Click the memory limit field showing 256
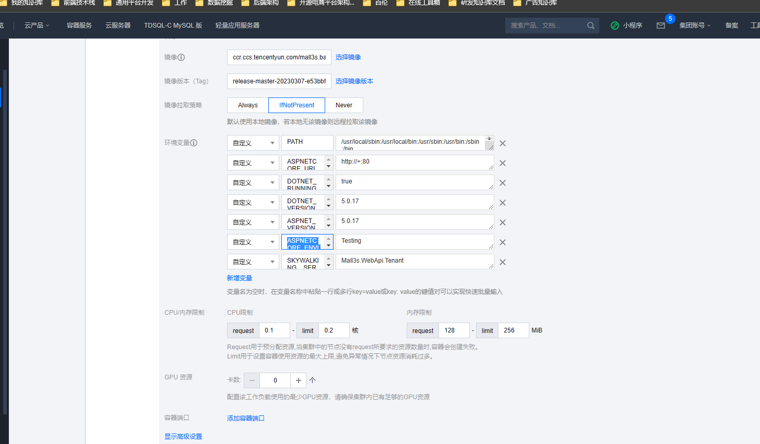 click(x=514, y=330)
